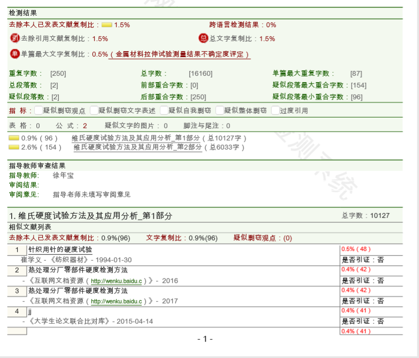The height and width of the screenshot is (358, 419).
Task: Click the 疑似剽窃观点:(0) summary
Action: pyautogui.click(x=263, y=238)
